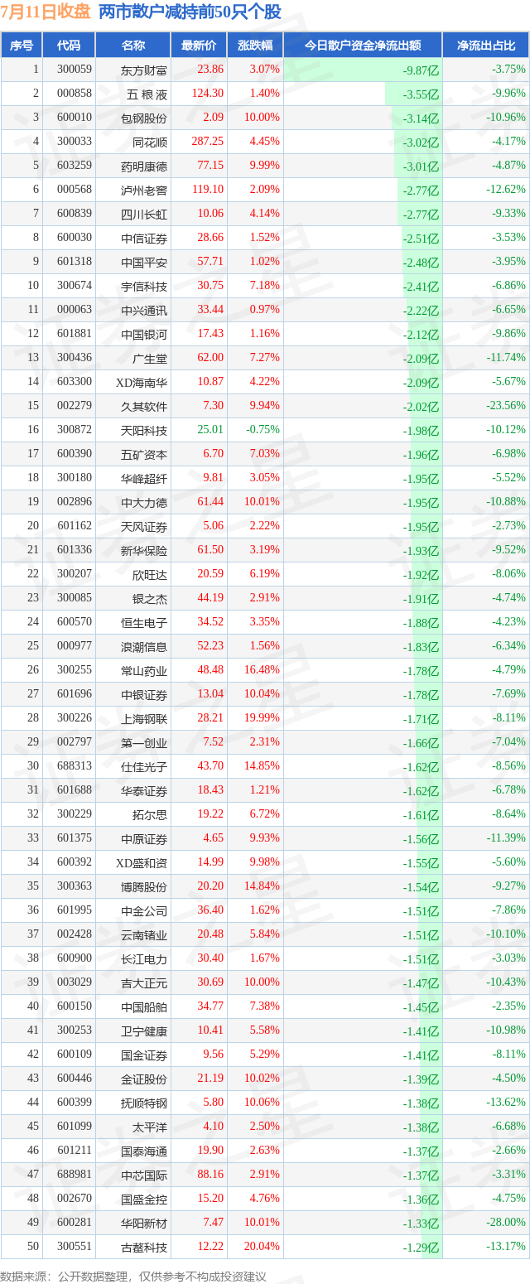
Task: Select -0.75% change for 天阳科技
Action: [263, 430]
